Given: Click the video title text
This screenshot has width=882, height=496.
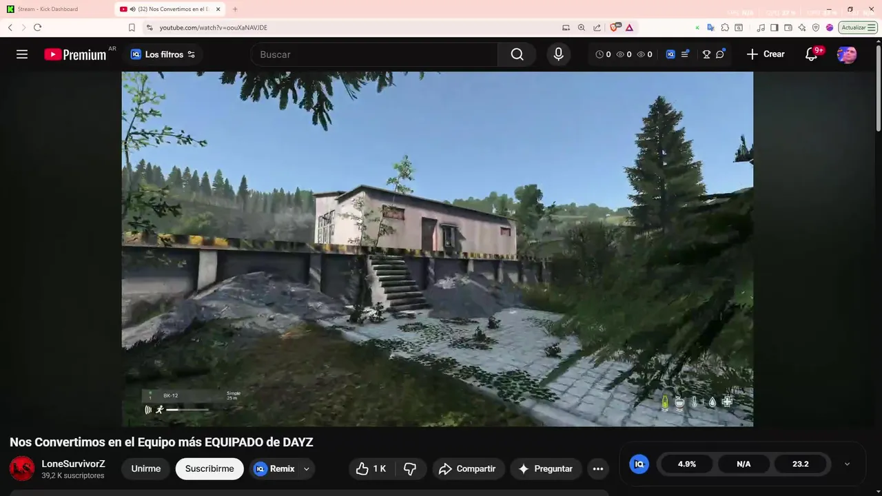Looking at the screenshot, I should (x=161, y=442).
